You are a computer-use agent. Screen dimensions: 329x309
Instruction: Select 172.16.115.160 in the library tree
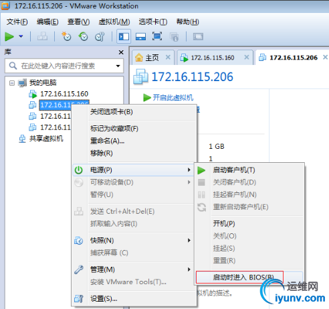(x=64, y=94)
